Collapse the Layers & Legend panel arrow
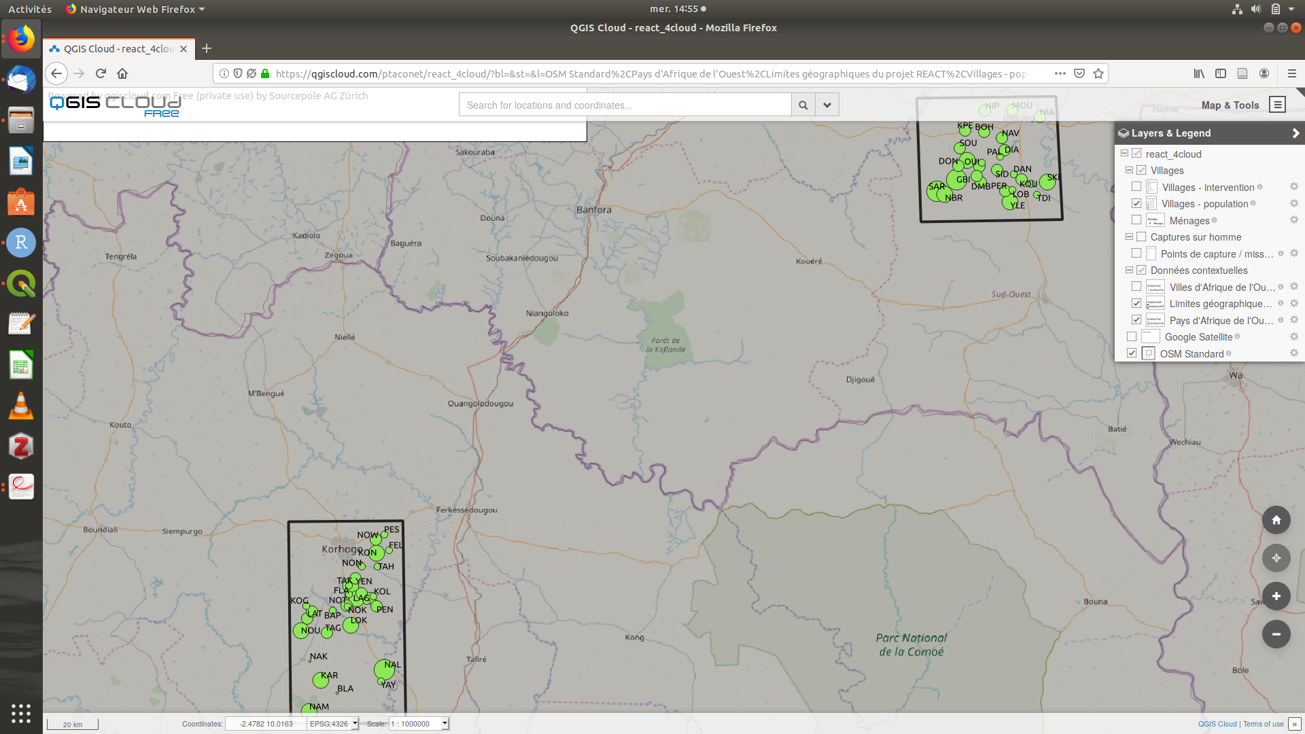1305x734 pixels. (x=1295, y=133)
